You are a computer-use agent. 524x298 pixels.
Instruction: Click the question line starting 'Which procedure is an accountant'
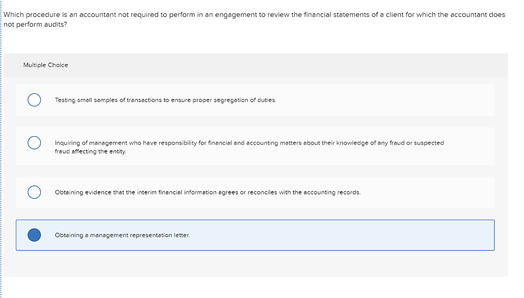click(x=254, y=15)
